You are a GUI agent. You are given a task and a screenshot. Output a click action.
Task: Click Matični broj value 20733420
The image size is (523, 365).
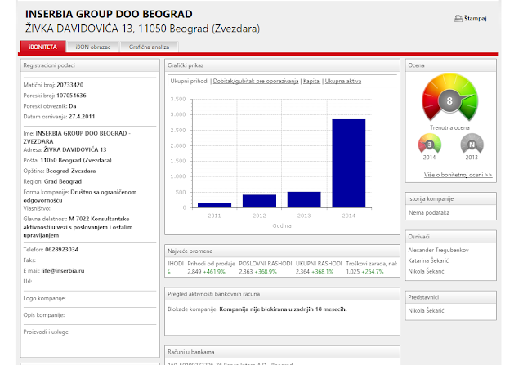70,85
